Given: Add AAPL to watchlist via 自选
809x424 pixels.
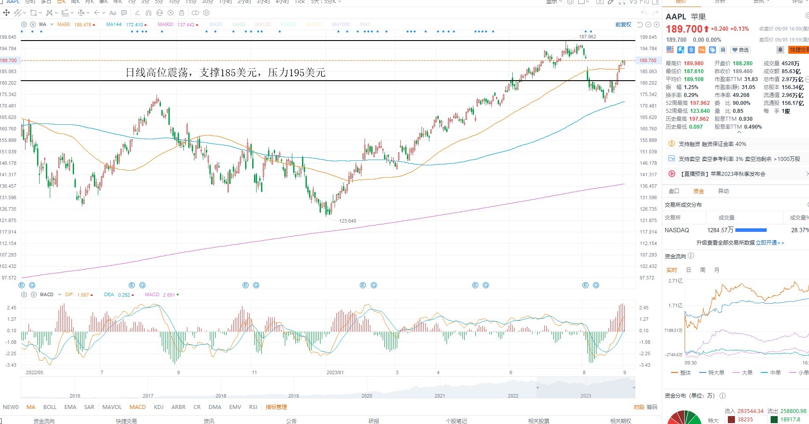Looking at the screenshot, I should click(x=740, y=50).
